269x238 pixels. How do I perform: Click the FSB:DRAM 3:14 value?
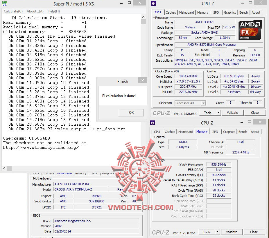(x=219, y=170)
